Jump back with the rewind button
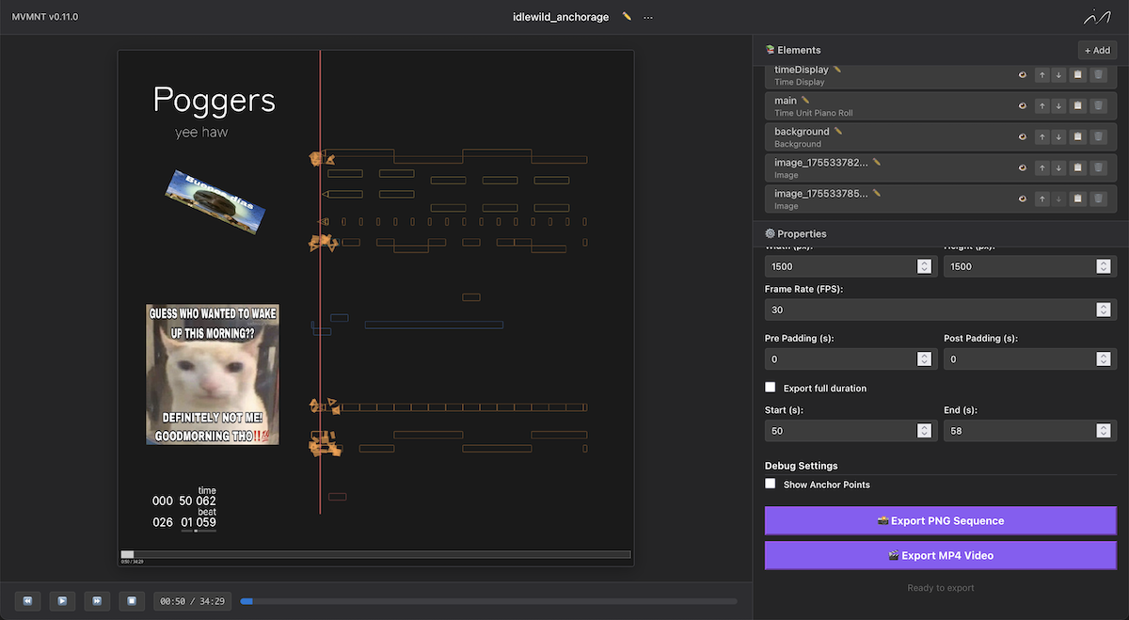Screen dimensions: 1129x620 pyautogui.click(x=27, y=600)
